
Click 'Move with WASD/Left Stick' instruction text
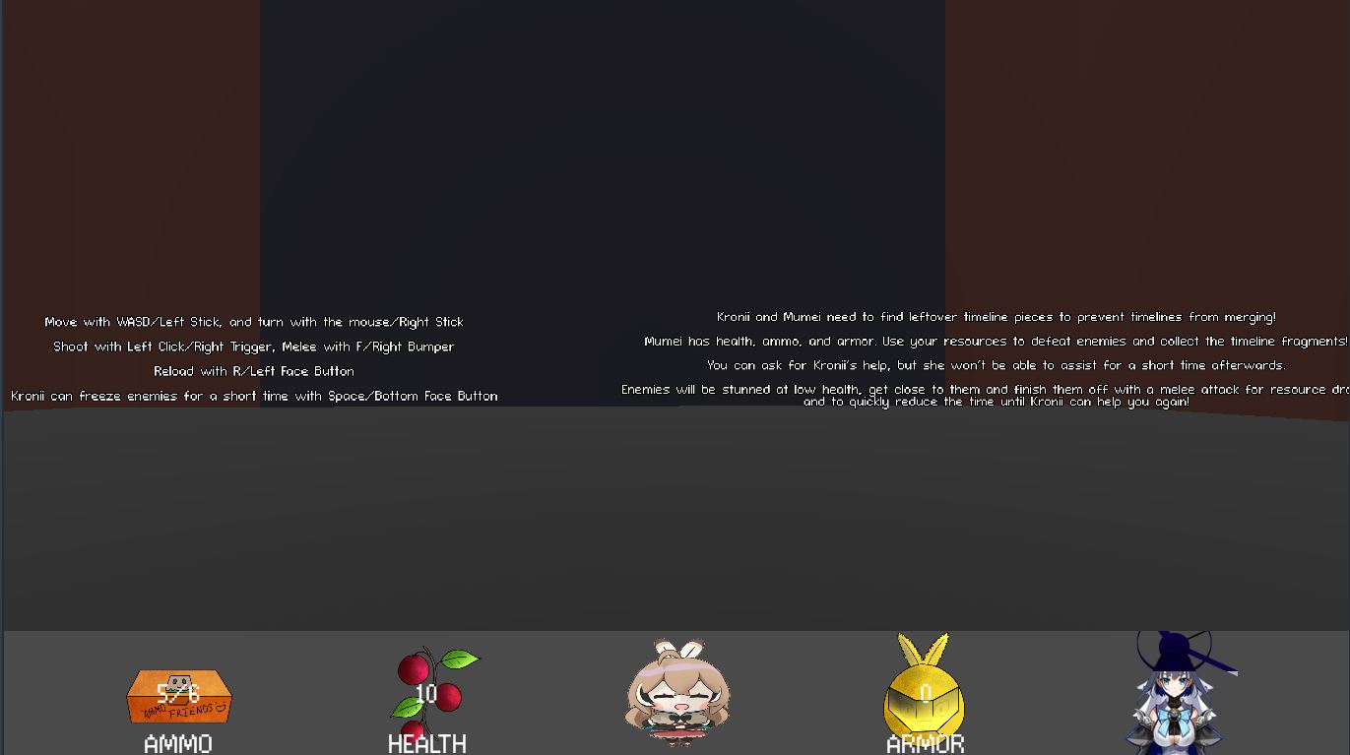point(254,322)
